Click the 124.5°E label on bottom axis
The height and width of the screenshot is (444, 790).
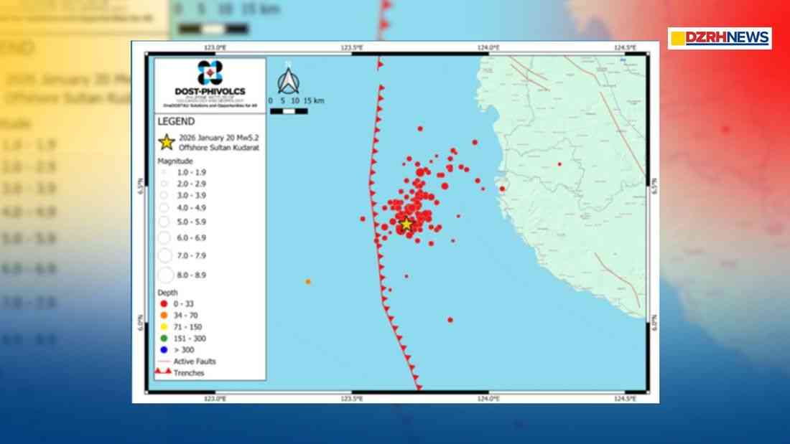point(625,399)
